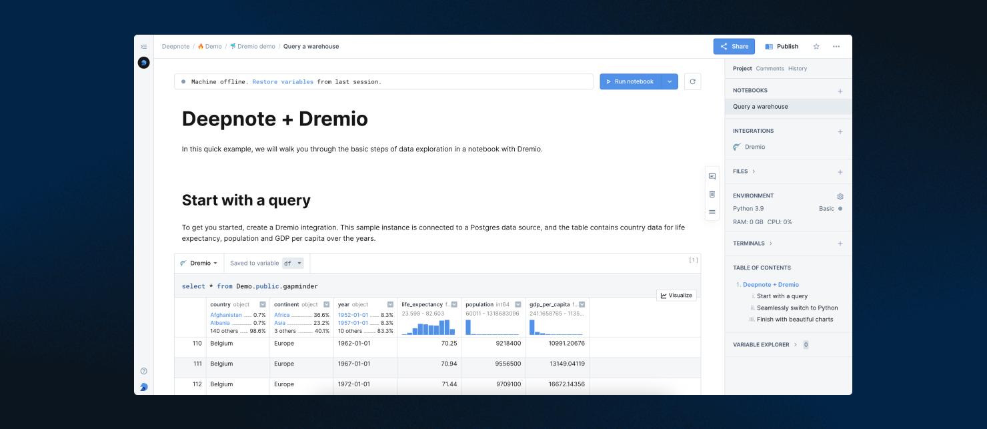Viewport: 987px width, 429px height.
Task: Open the Visualize chart option
Action: tap(677, 296)
